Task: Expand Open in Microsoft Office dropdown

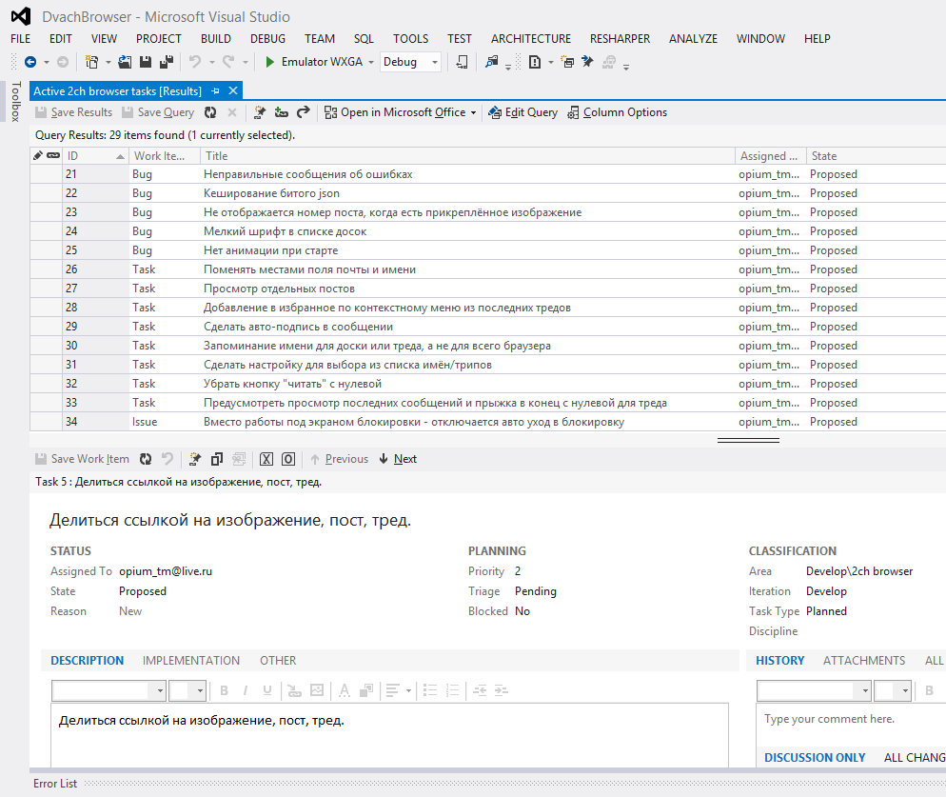Action: coord(474,113)
